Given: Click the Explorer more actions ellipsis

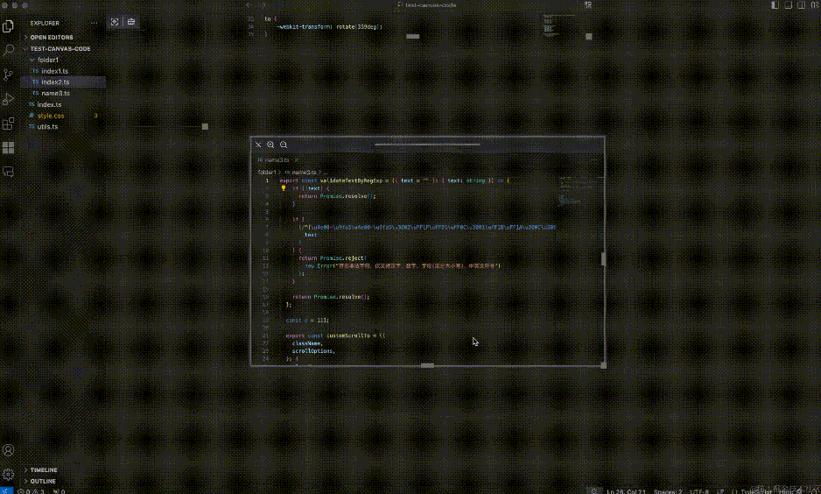Looking at the screenshot, I should (x=94, y=23).
